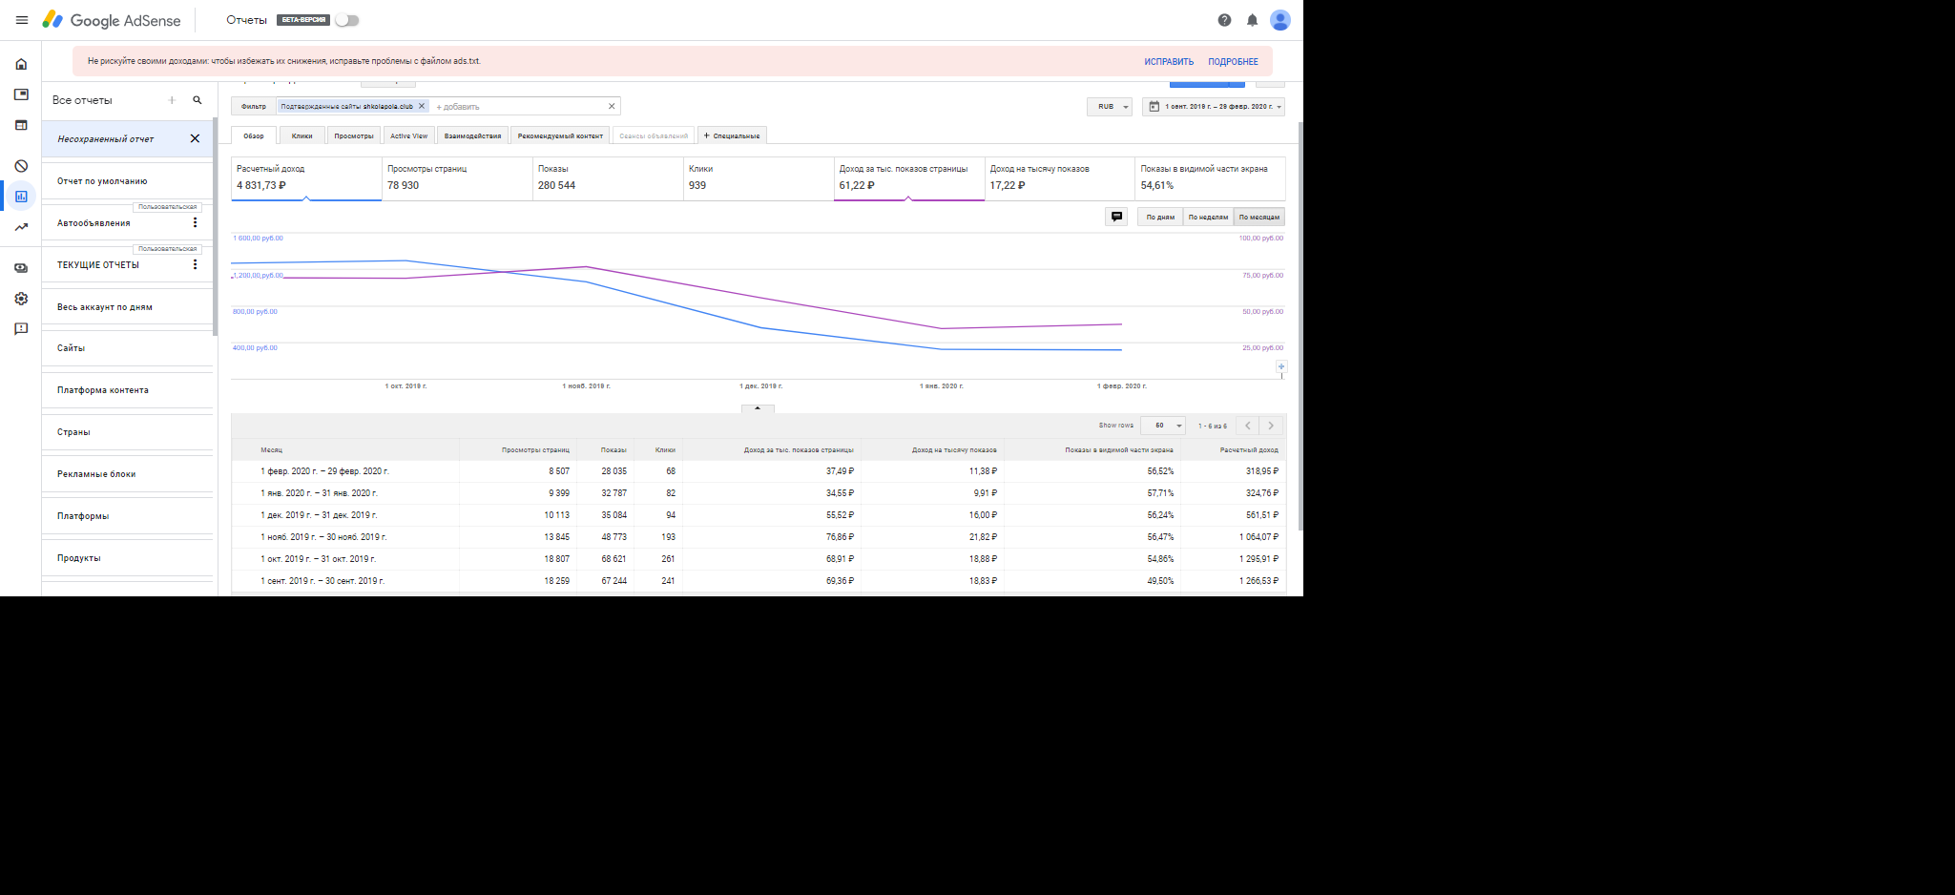Click the filter '+ добавить' input field
This screenshot has width=1955, height=895.
pos(515,107)
